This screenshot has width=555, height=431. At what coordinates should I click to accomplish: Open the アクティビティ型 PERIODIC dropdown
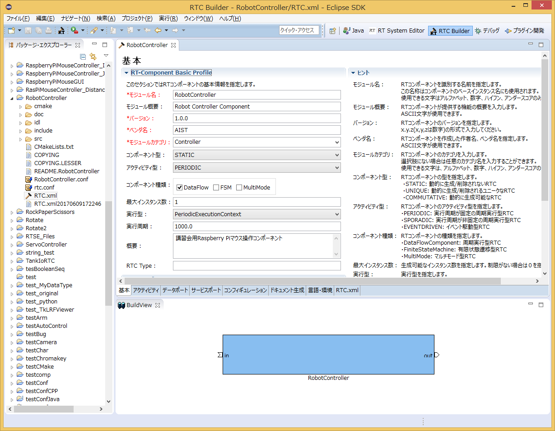(257, 168)
